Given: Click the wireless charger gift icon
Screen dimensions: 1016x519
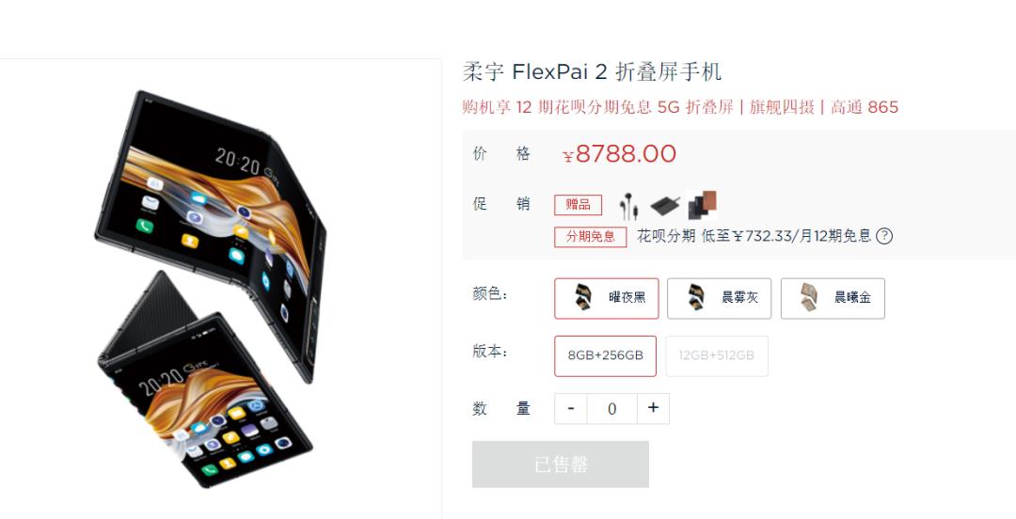Looking at the screenshot, I should click(x=666, y=205).
